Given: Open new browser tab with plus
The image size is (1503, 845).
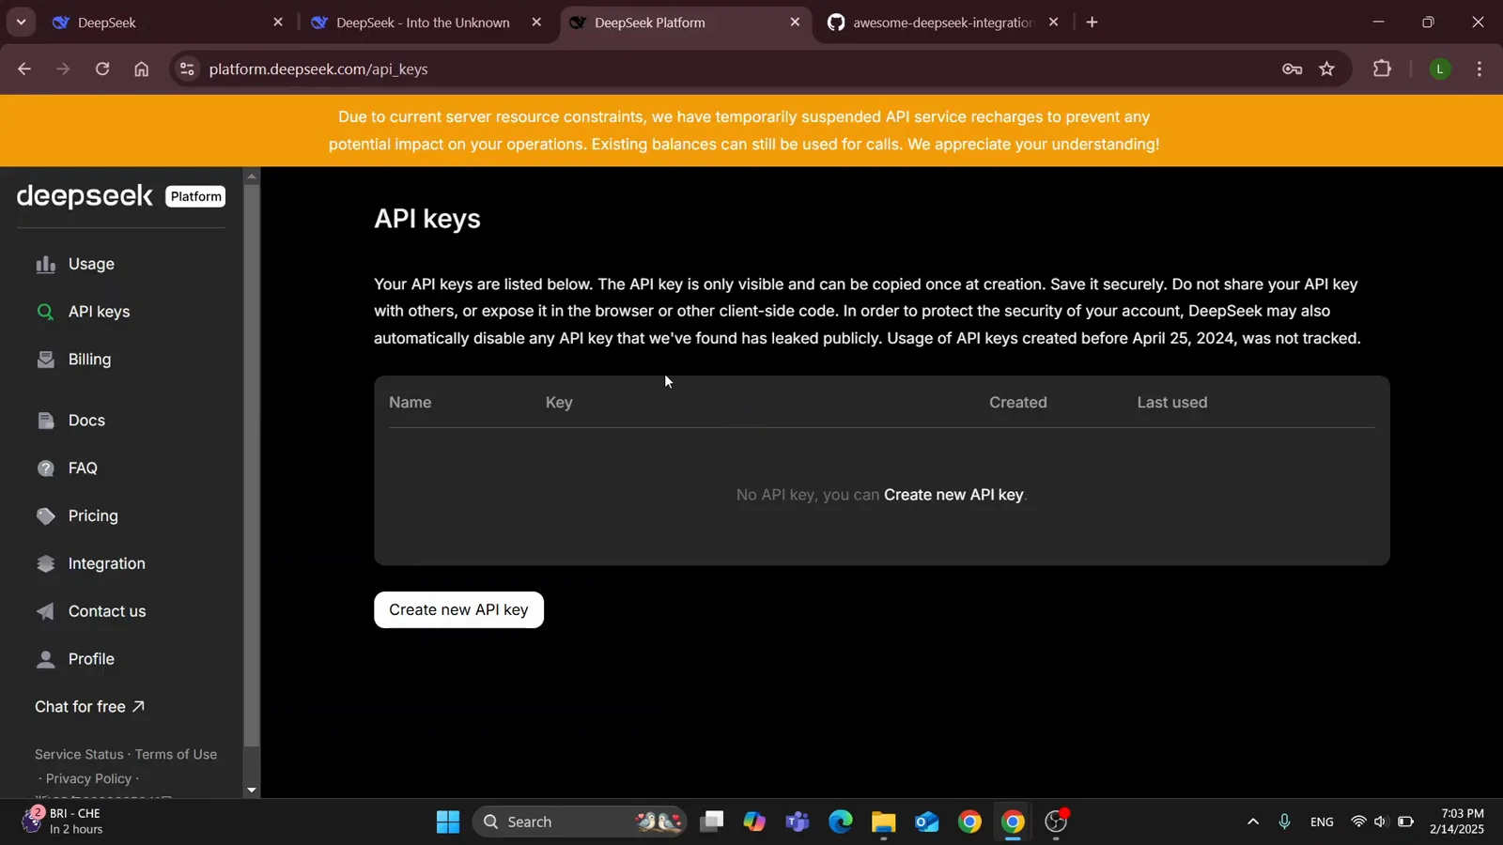Looking at the screenshot, I should [1092, 23].
